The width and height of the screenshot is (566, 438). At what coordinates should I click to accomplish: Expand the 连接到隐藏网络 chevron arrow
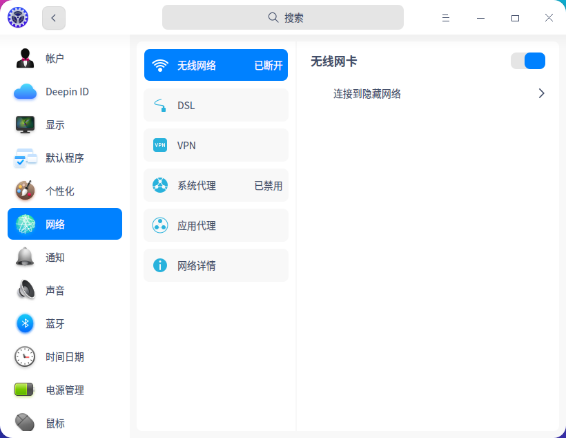click(x=541, y=93)
